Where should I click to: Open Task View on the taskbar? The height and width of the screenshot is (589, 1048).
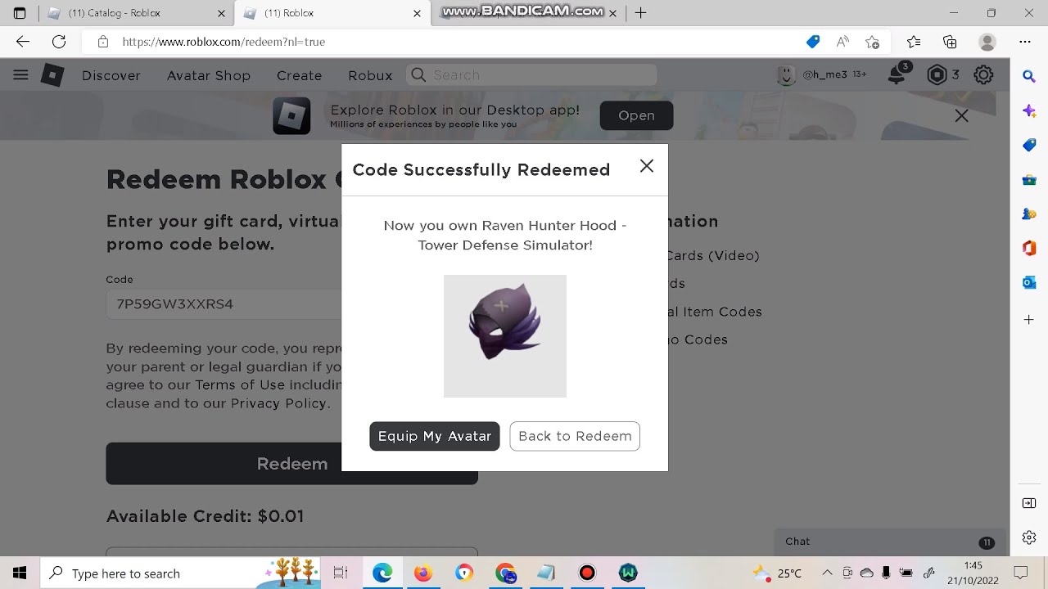[341, 573]
